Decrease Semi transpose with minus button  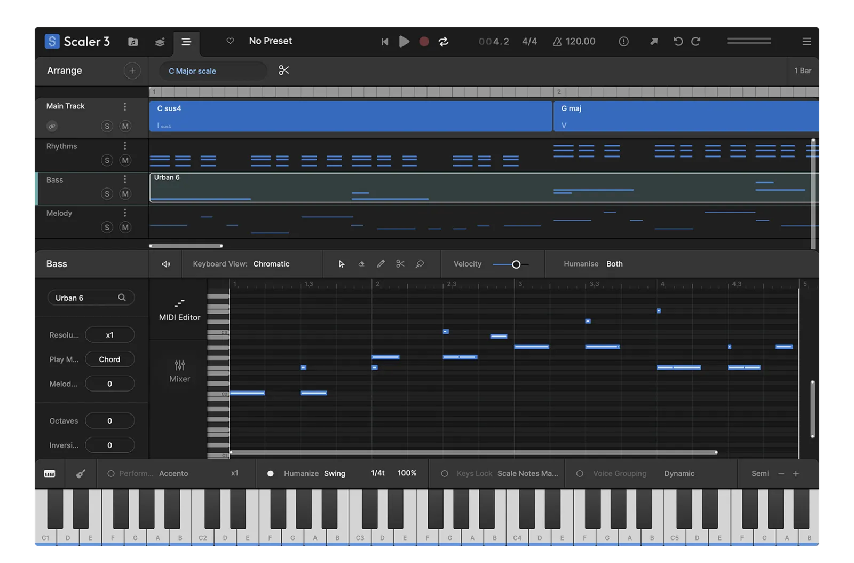tap(781, 474)
